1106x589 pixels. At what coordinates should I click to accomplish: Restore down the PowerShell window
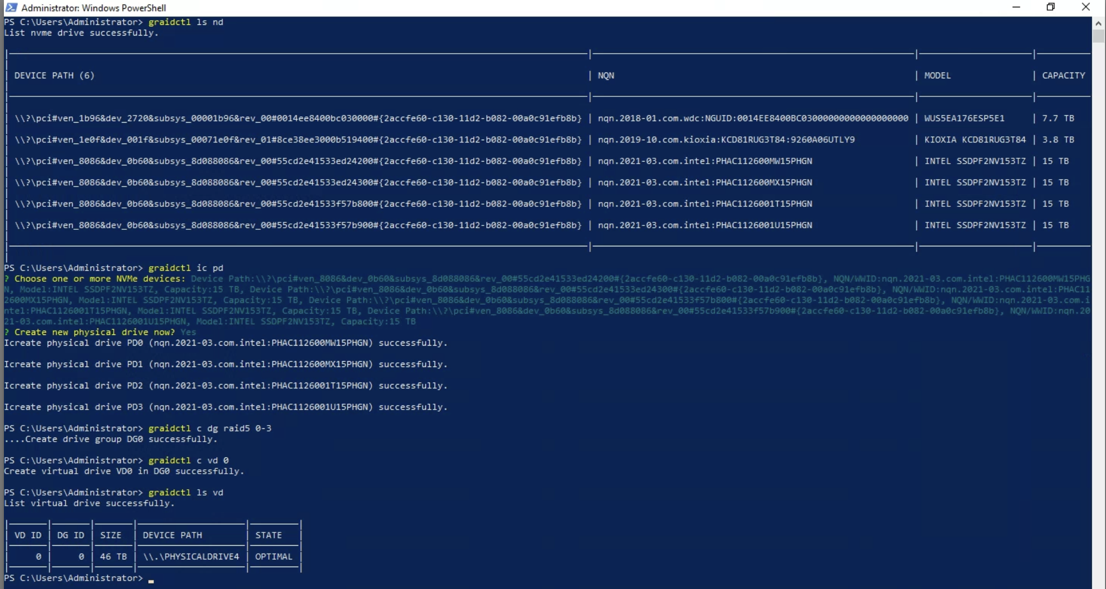pos(1050,7)
